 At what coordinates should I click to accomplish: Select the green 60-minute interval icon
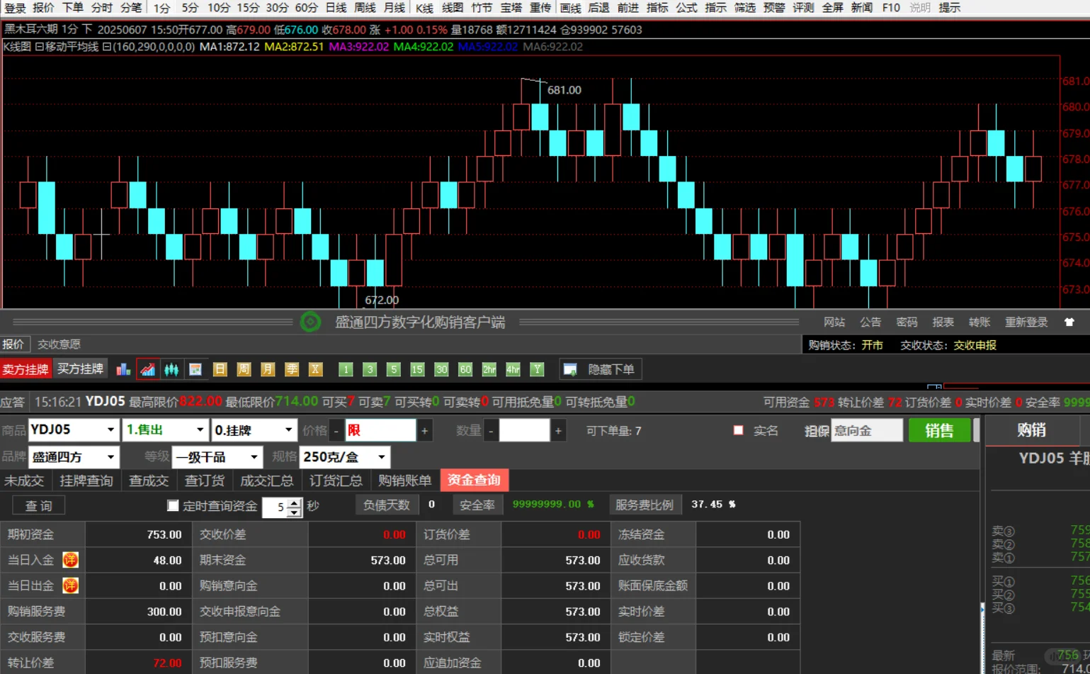point(465,369)
